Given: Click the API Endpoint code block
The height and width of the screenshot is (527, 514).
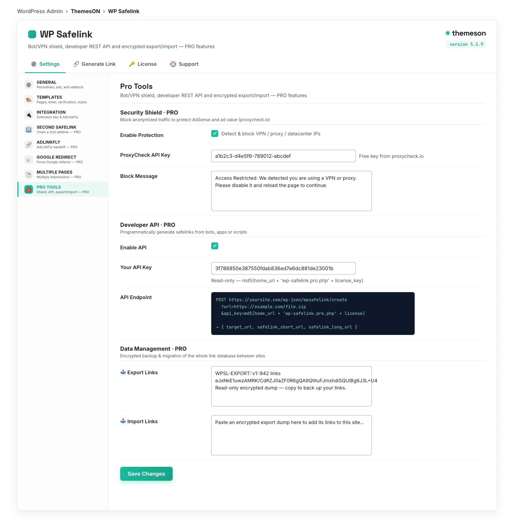Looking at the screenshot, I should click(x=313, y=314).
